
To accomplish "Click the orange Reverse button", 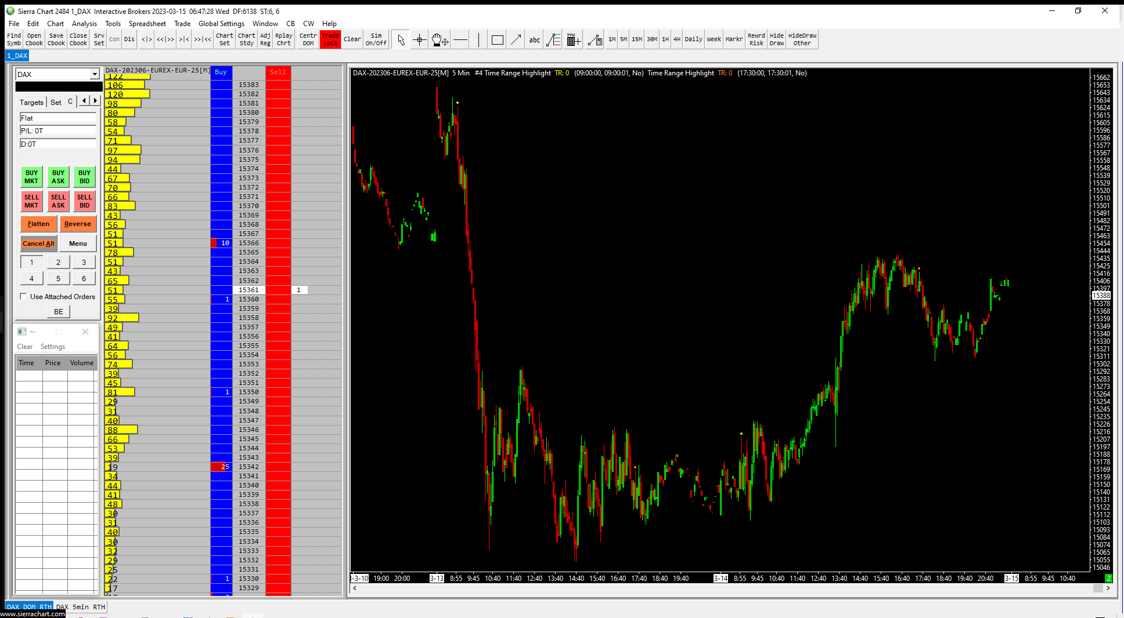I will pyautogui.click(x=78, y=224).
